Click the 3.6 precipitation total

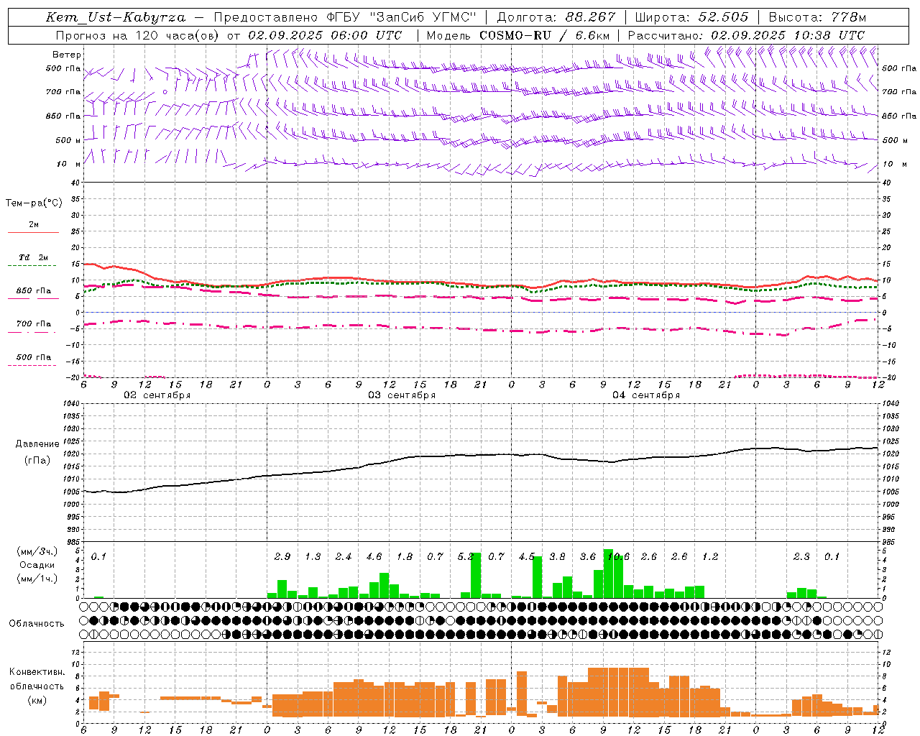[588, 557]
